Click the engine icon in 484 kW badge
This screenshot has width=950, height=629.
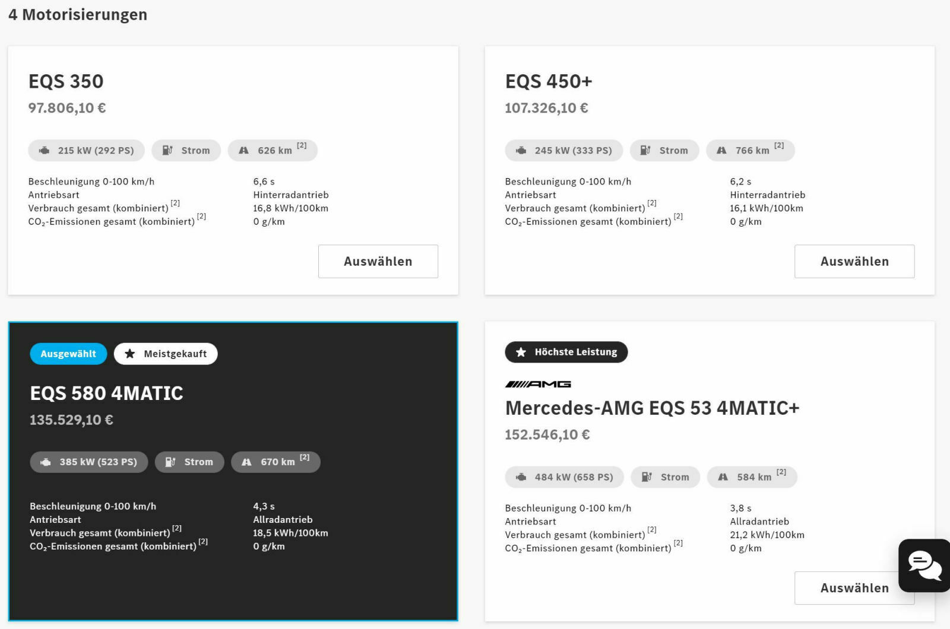click(x=521, y=477)
